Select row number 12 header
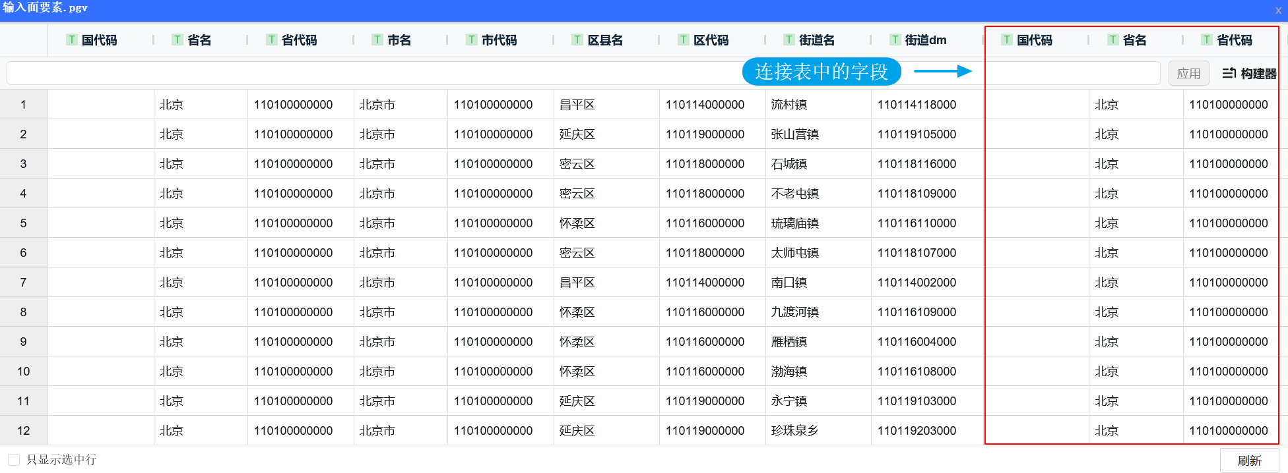1288x473 pixels. [24, 431]
